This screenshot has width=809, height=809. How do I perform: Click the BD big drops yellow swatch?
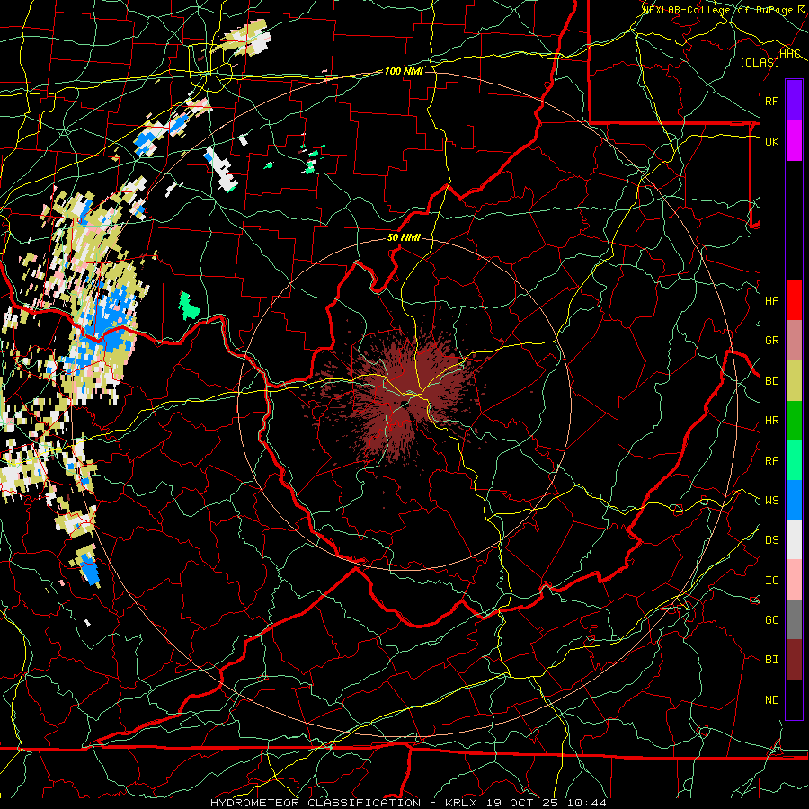tap(794, 381)
